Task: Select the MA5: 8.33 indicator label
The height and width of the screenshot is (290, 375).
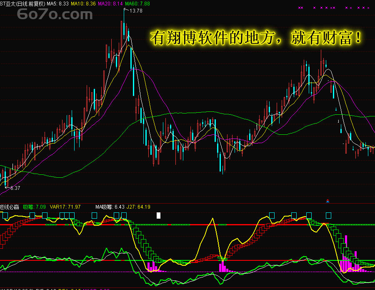Action: point(57,4)
